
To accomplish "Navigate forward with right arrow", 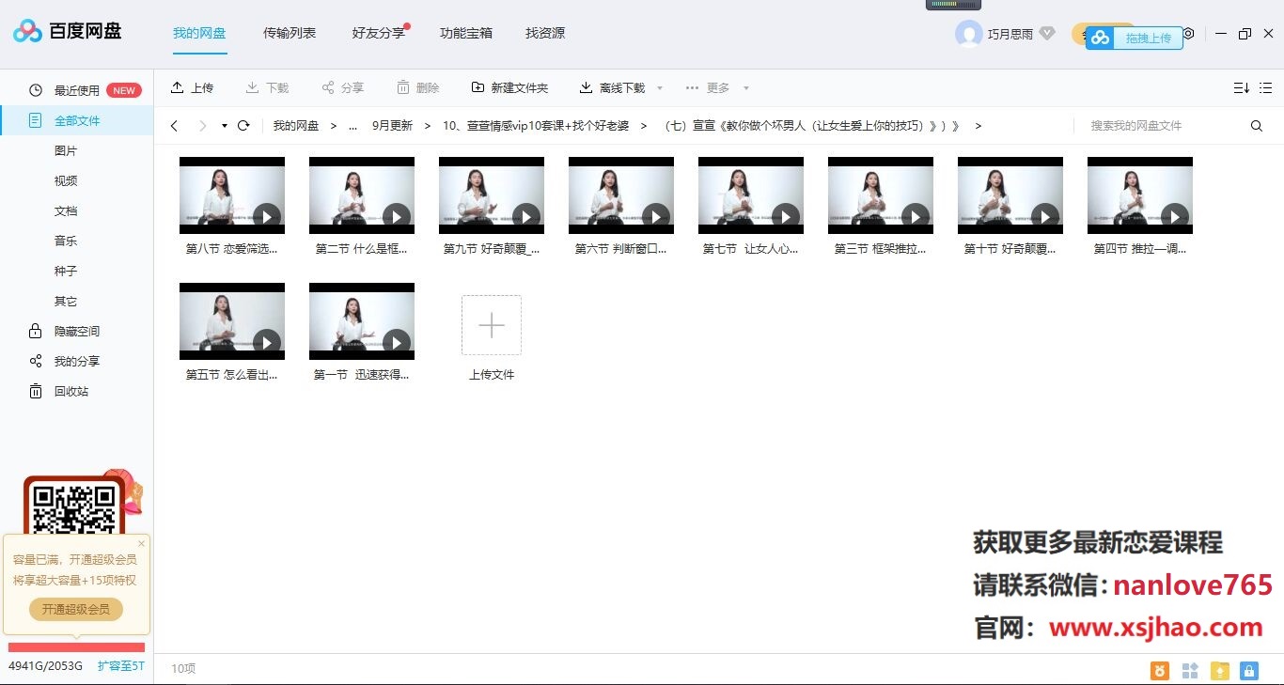I will 202,126.
